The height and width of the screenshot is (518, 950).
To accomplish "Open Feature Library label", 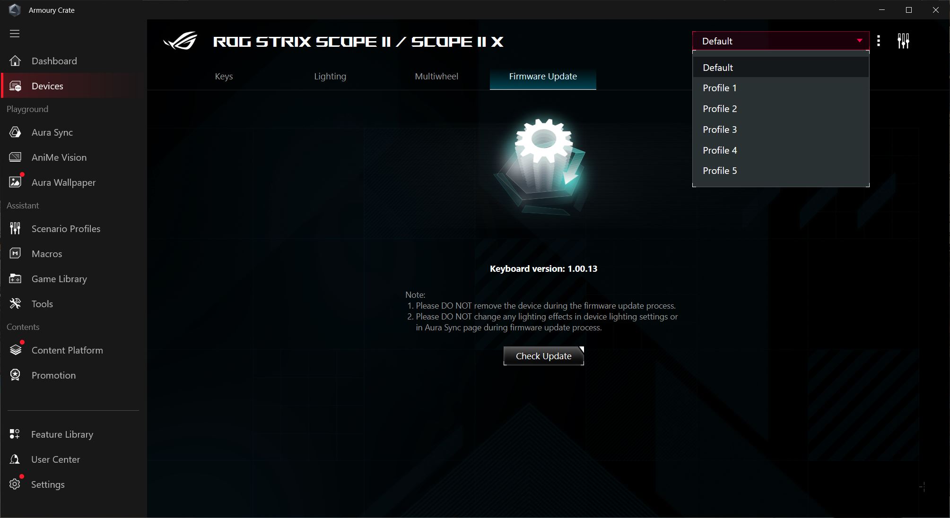I will pos(62,434).
